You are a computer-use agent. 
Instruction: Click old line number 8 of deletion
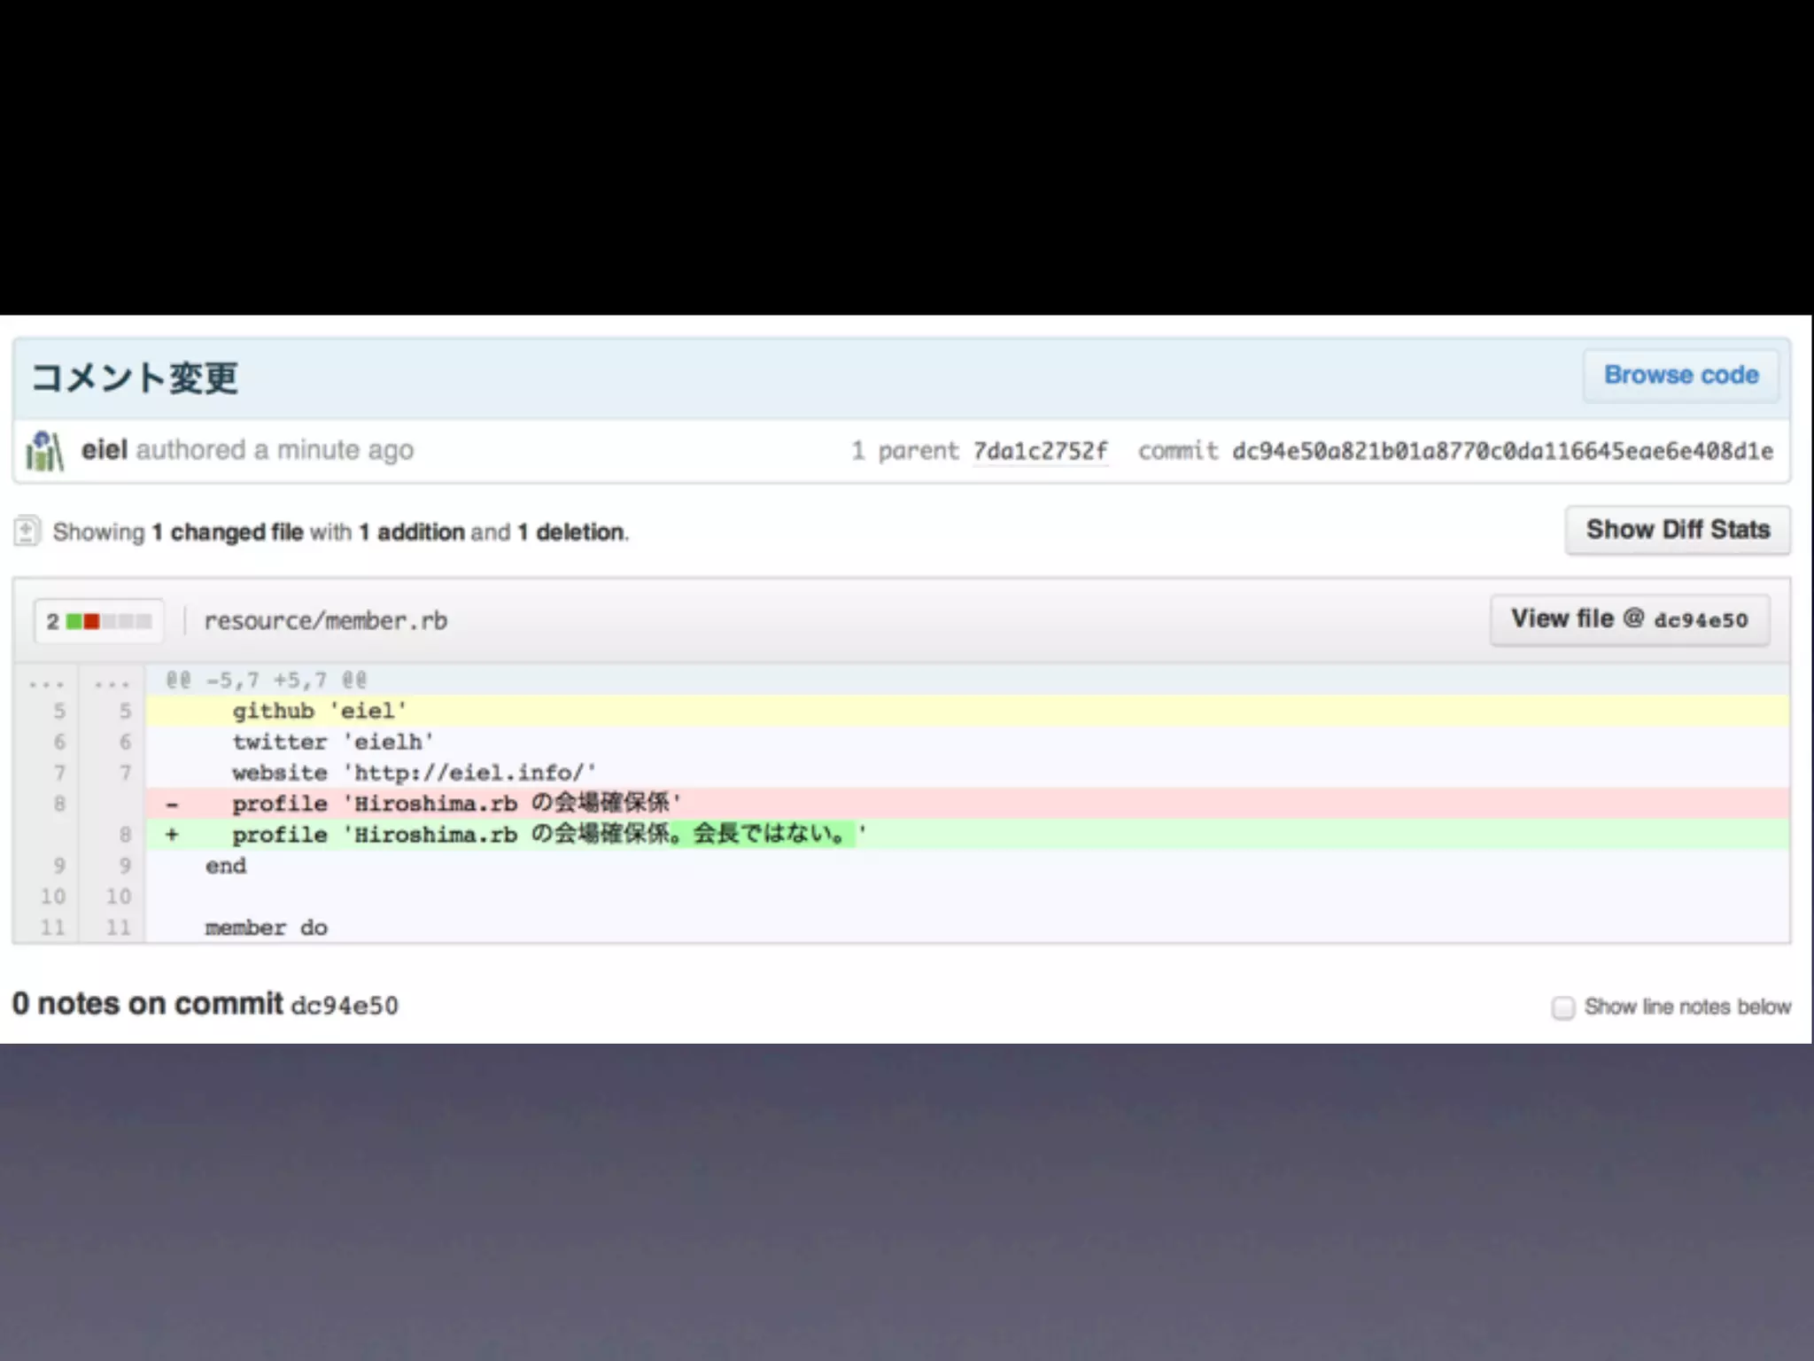pos(59,804)
